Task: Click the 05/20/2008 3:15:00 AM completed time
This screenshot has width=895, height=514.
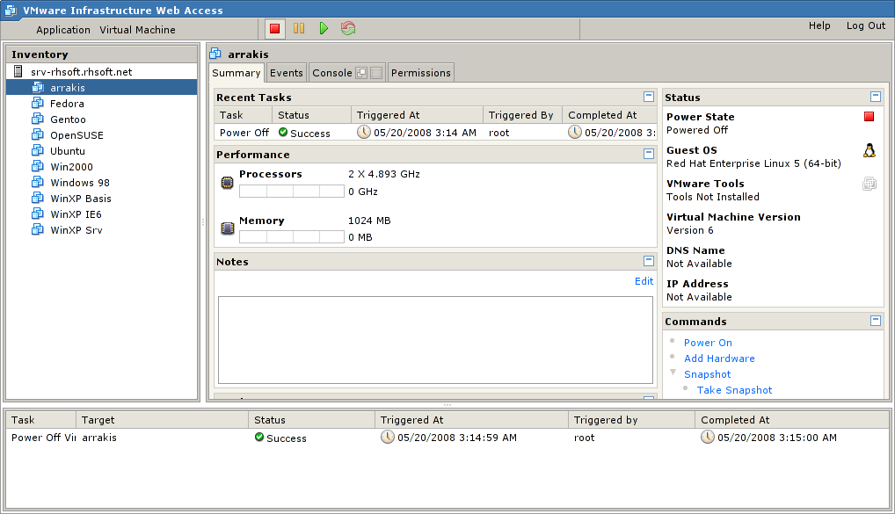Action: tap(777, 438)
